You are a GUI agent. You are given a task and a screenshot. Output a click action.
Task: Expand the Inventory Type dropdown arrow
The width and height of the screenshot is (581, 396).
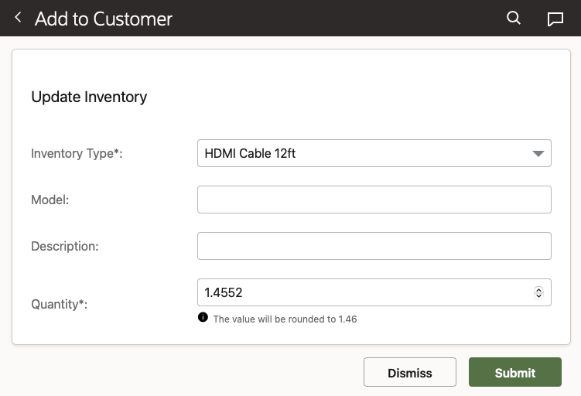coord(538,154)
